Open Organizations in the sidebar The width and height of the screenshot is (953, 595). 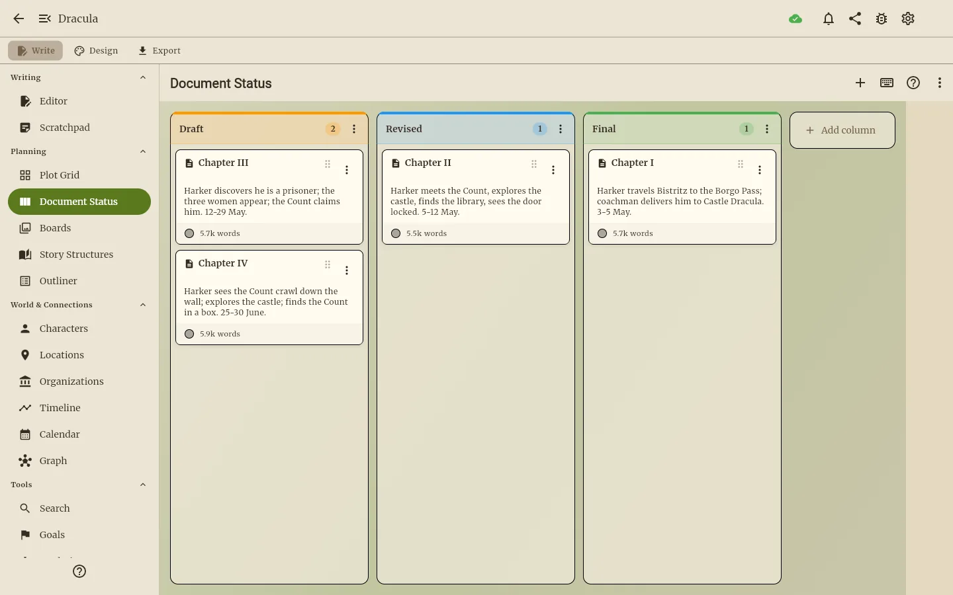(x=79, y=381)
